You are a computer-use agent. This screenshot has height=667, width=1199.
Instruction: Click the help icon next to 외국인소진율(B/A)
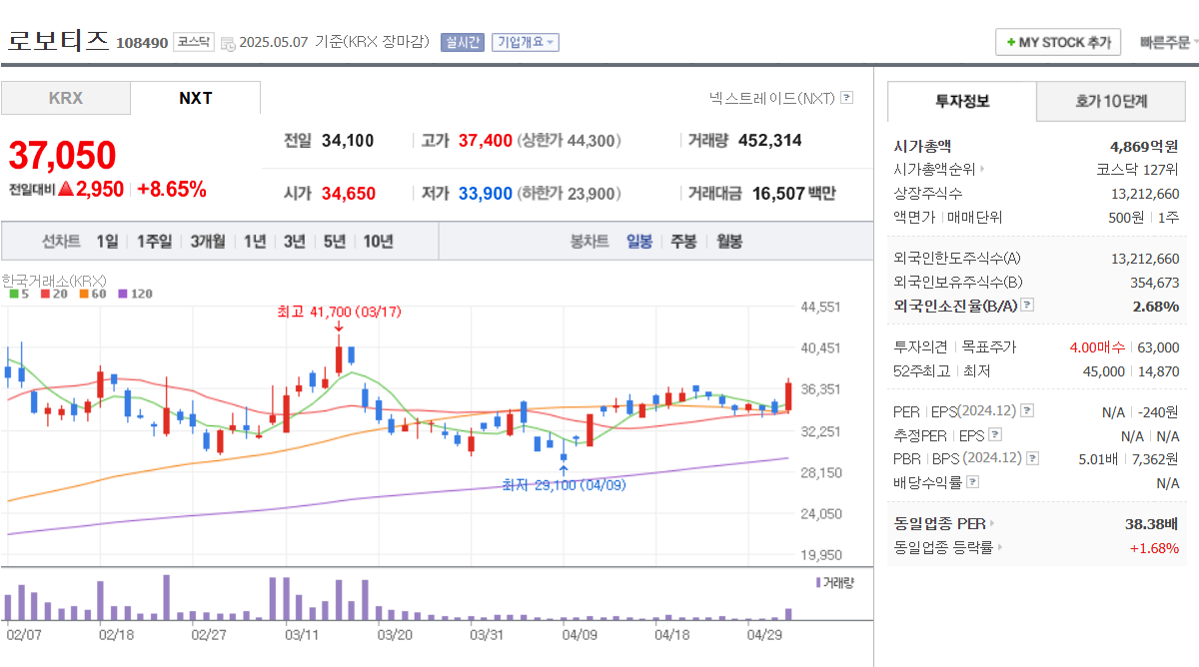[x=1025, y=306]
